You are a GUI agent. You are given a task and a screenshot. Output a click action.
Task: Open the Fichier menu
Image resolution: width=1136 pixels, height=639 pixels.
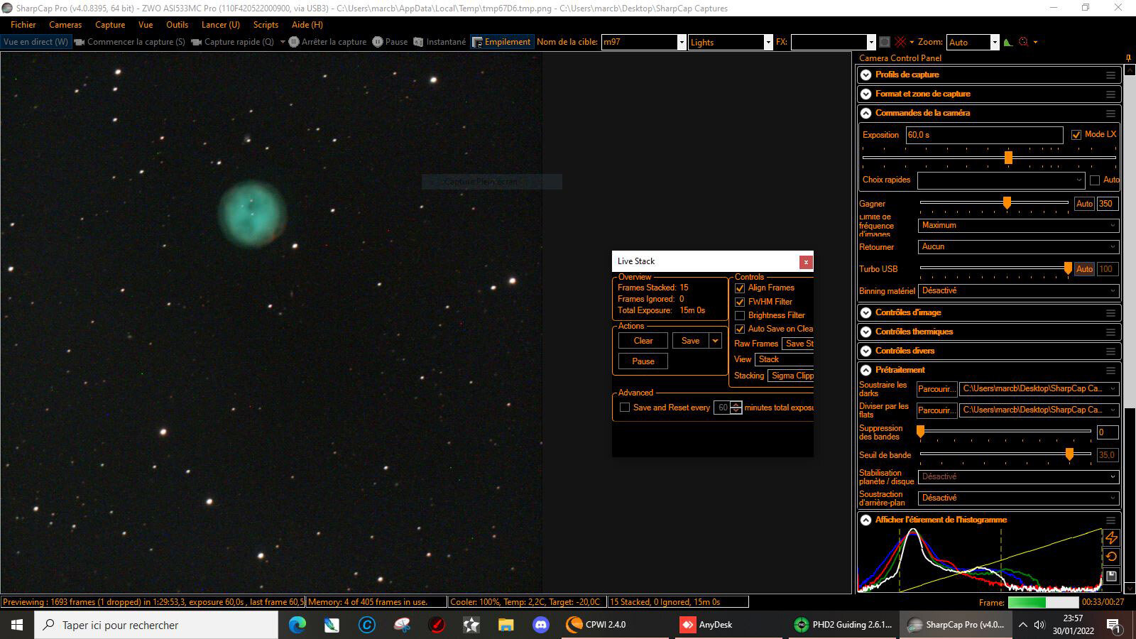pyautogui.click(x=23, y=25)
